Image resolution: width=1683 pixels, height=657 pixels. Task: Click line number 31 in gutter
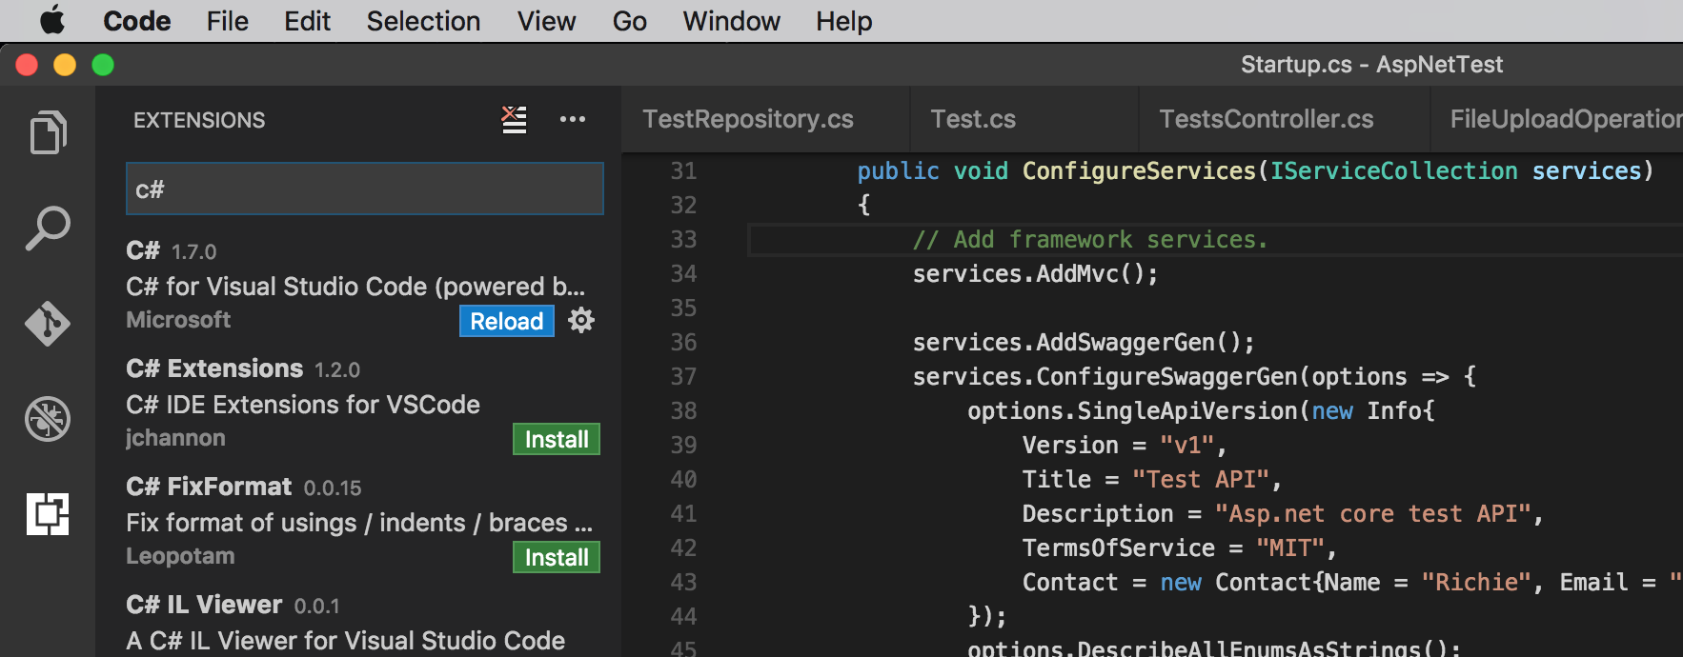(683, 171)
